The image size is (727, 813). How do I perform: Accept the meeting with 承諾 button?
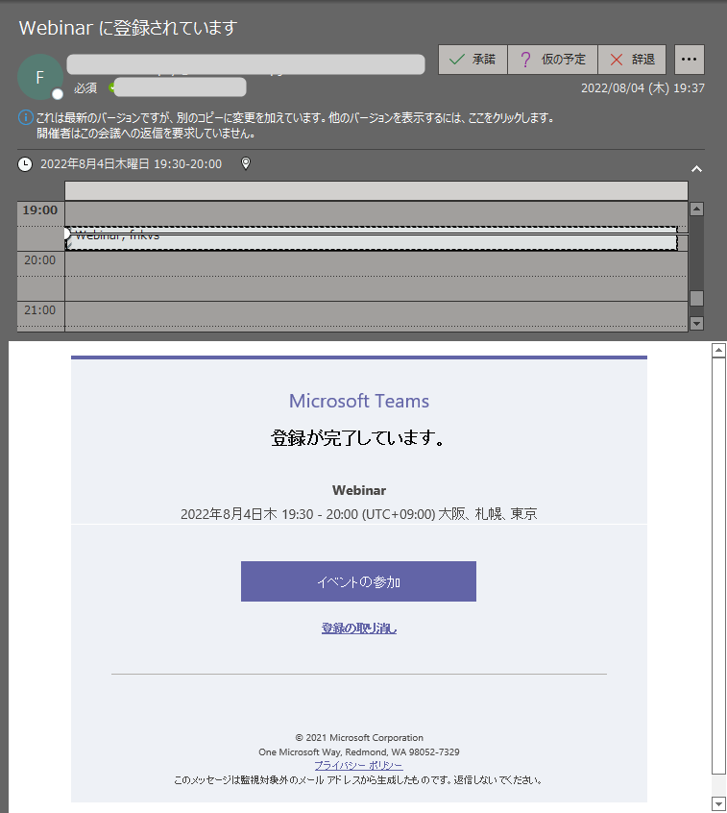473,60
